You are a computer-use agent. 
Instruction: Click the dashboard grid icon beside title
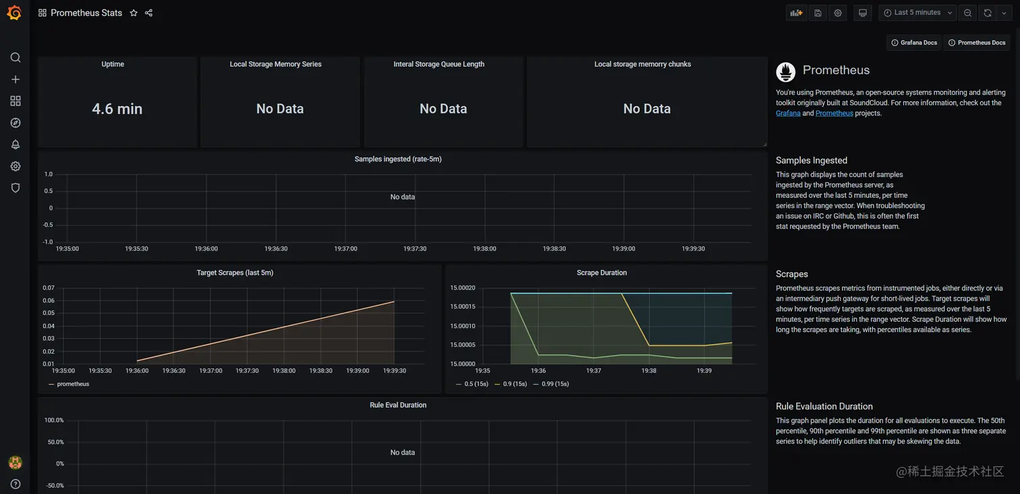click(42, 13)
